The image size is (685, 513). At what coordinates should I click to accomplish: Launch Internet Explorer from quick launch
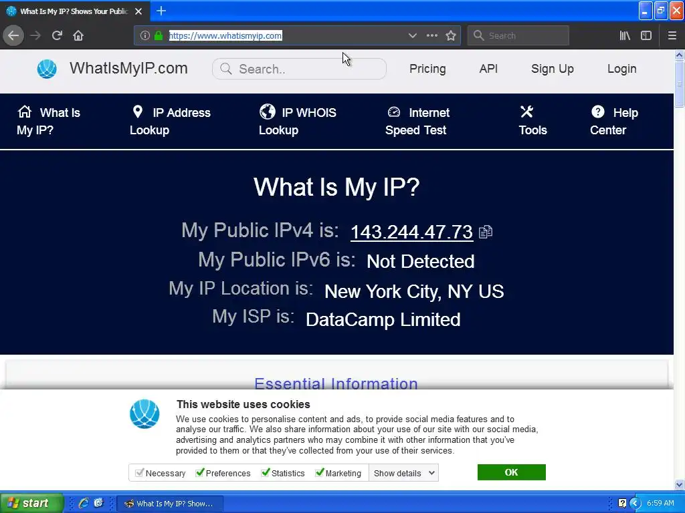click(x=83, y=503)
